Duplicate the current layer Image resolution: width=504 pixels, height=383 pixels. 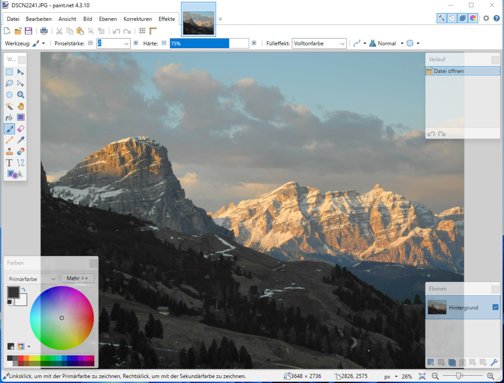click(x=452, y=362)
